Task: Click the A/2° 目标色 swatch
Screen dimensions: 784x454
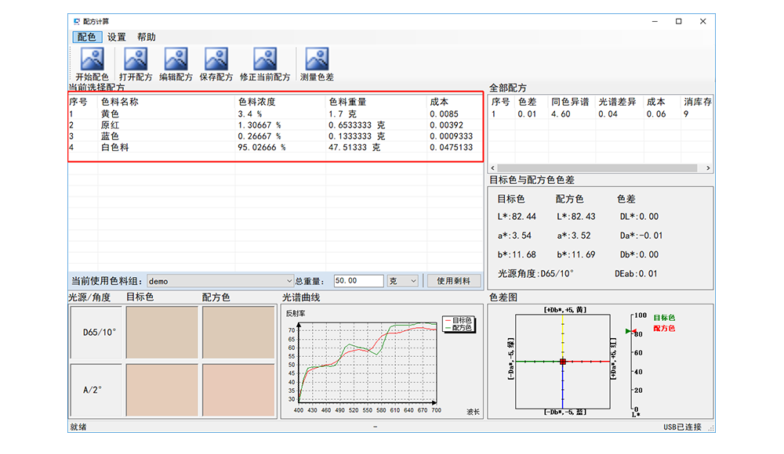Action: click(x=162, y=390)
